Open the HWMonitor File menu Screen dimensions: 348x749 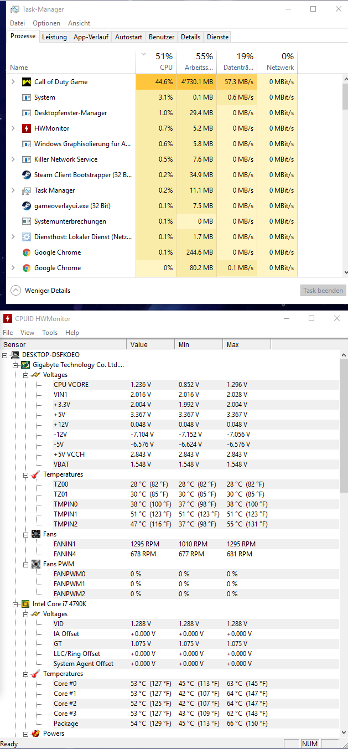tap(8, 333)
